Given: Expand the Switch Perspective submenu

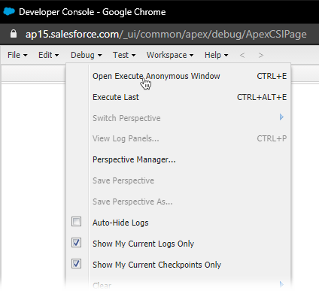Looking at the screenshot, I should pos(178,118).
